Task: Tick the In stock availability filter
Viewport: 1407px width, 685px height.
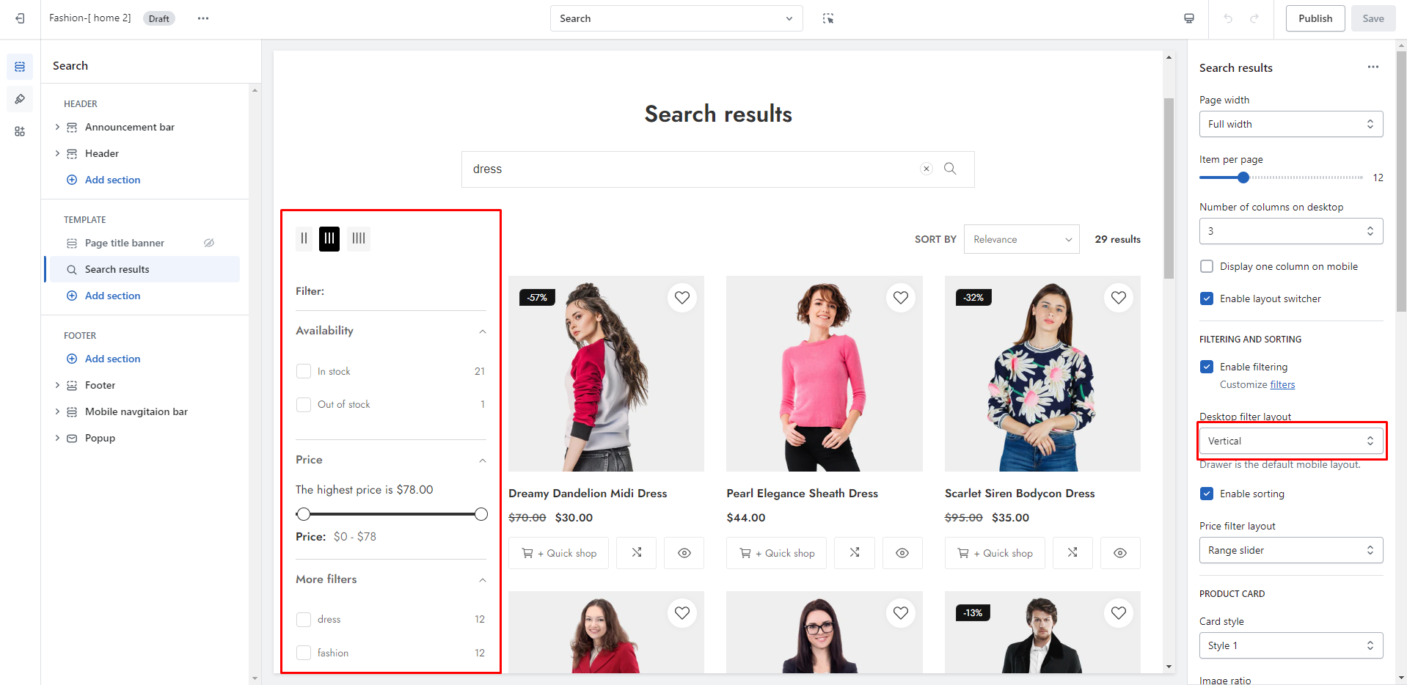Action: (304, 371)
